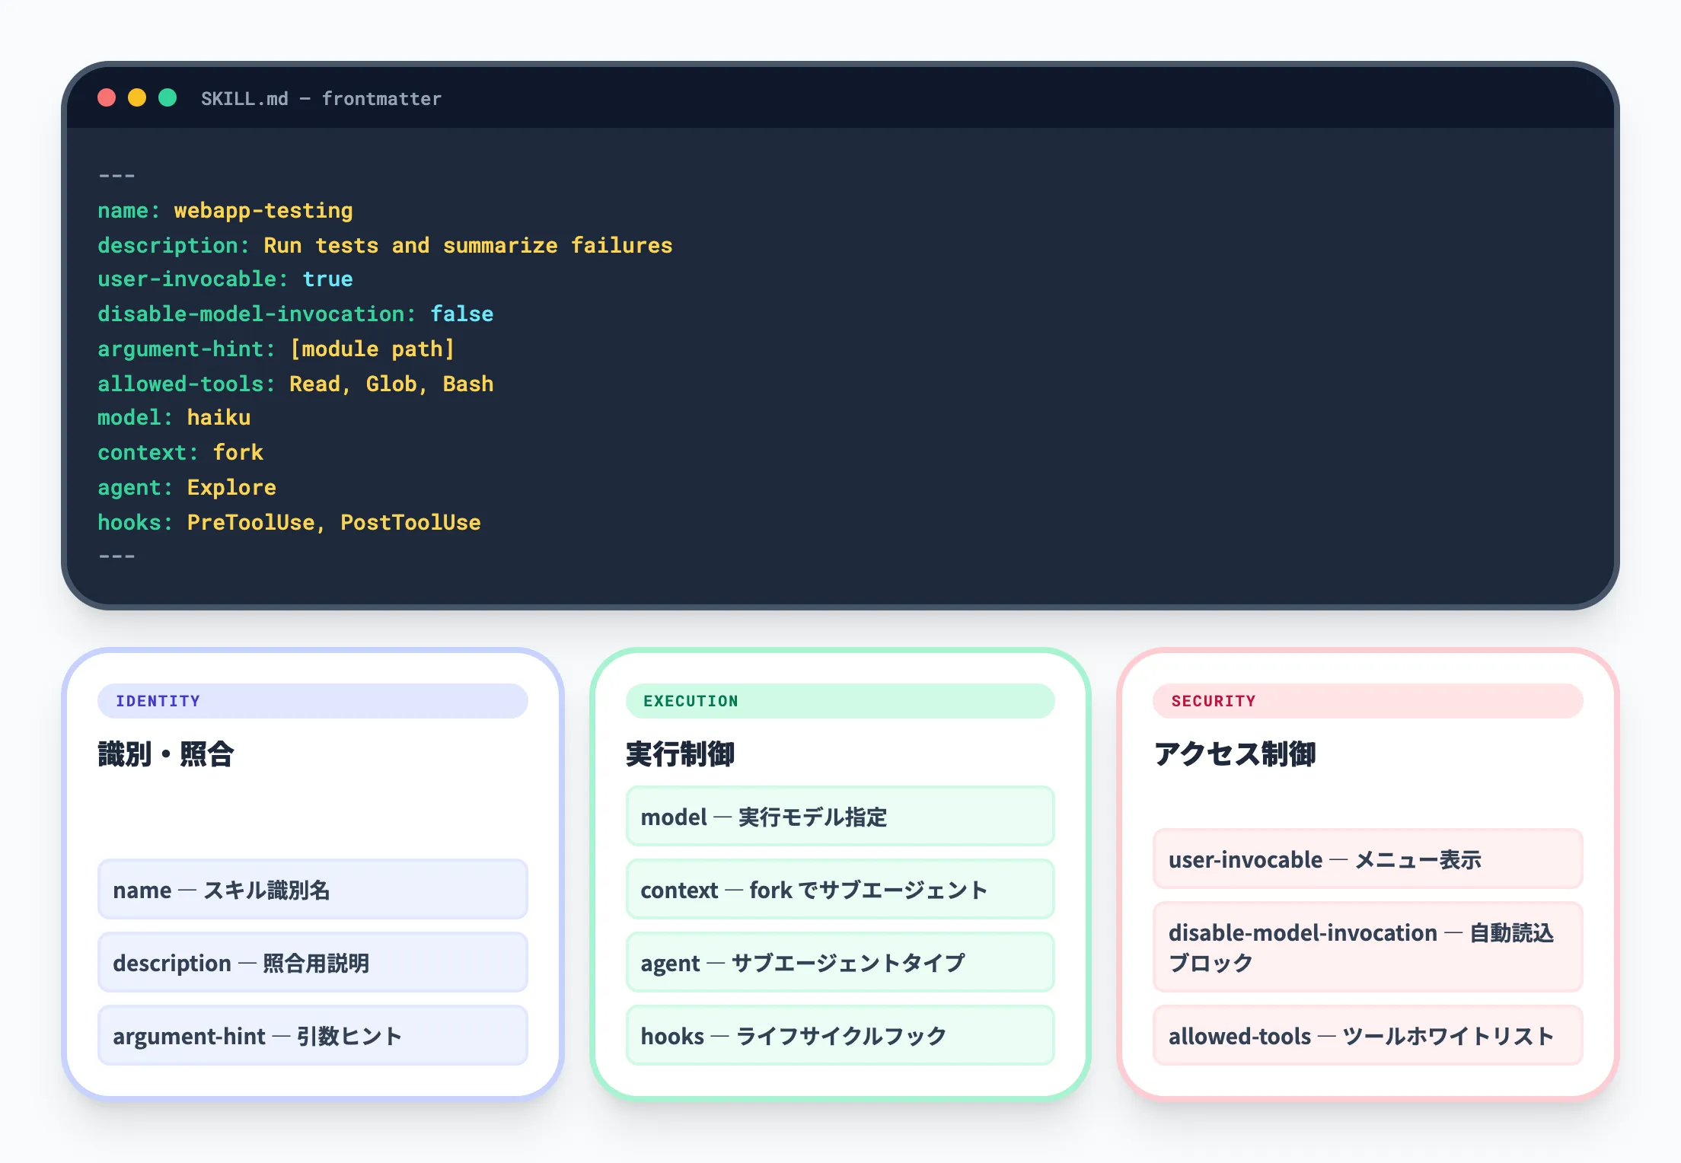1681x1163 pixels.
Task: Expand the hooks — ライフサイクルフック item
Action: pyautogui.click(x=839, y=1035)
